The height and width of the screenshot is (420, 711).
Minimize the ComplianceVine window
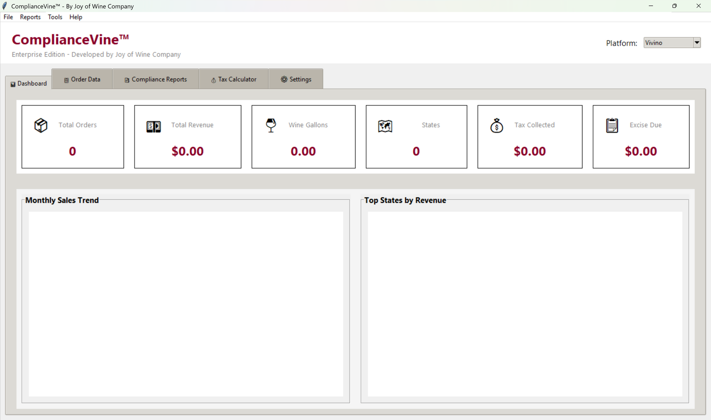coord(651,6)
